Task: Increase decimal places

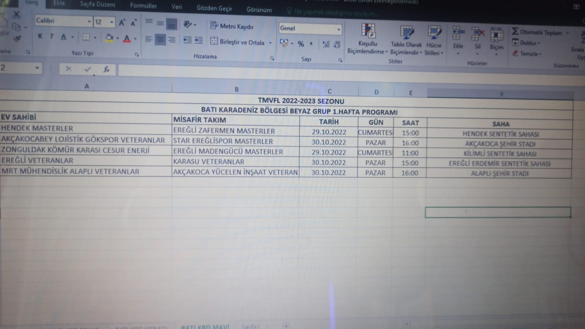Action: click(x=326, y=45)
